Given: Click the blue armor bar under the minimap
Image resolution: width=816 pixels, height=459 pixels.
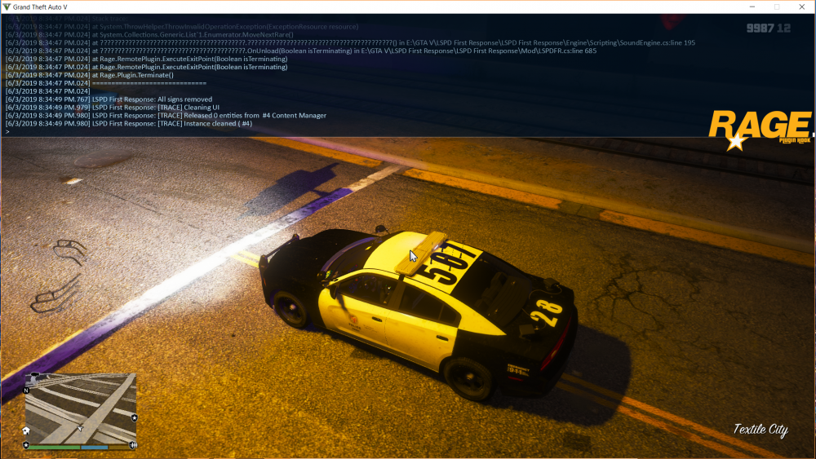Looking at the screenshot, I should click(x=95, y=447).
